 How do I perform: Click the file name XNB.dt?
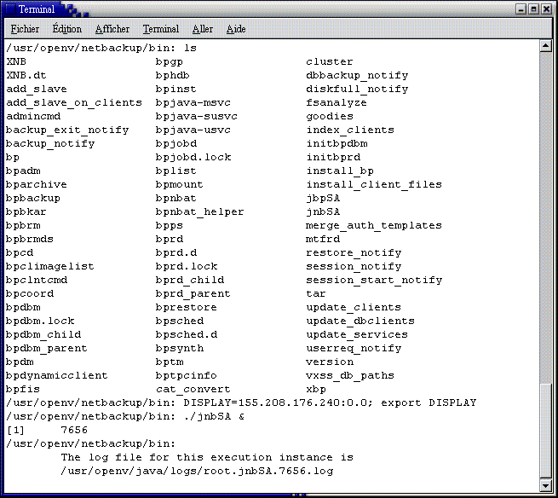(26, 76)
